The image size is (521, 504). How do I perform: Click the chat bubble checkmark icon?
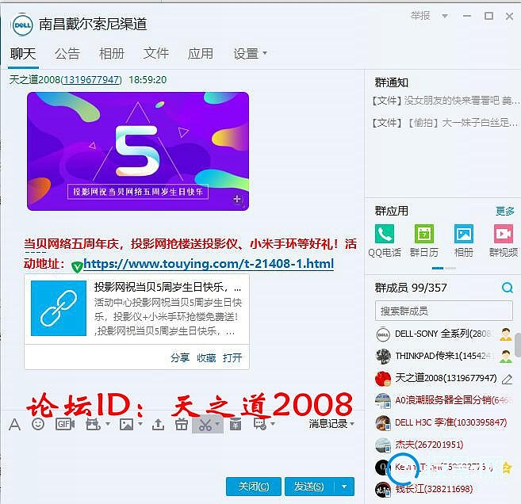259,424
